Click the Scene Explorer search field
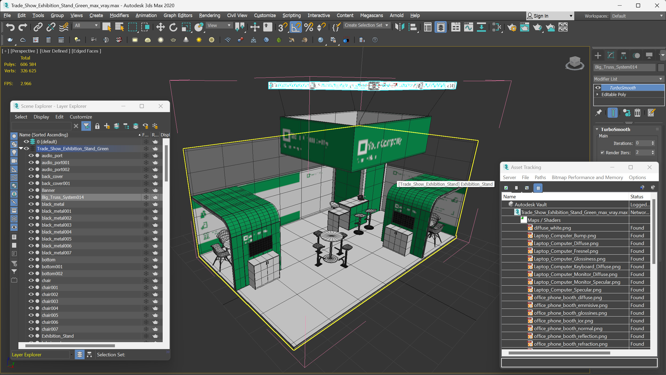This screenshot has height=375, width=666. click(x=41, y=126)
